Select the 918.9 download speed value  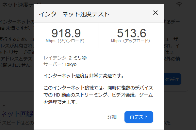[x=66, y=33]
